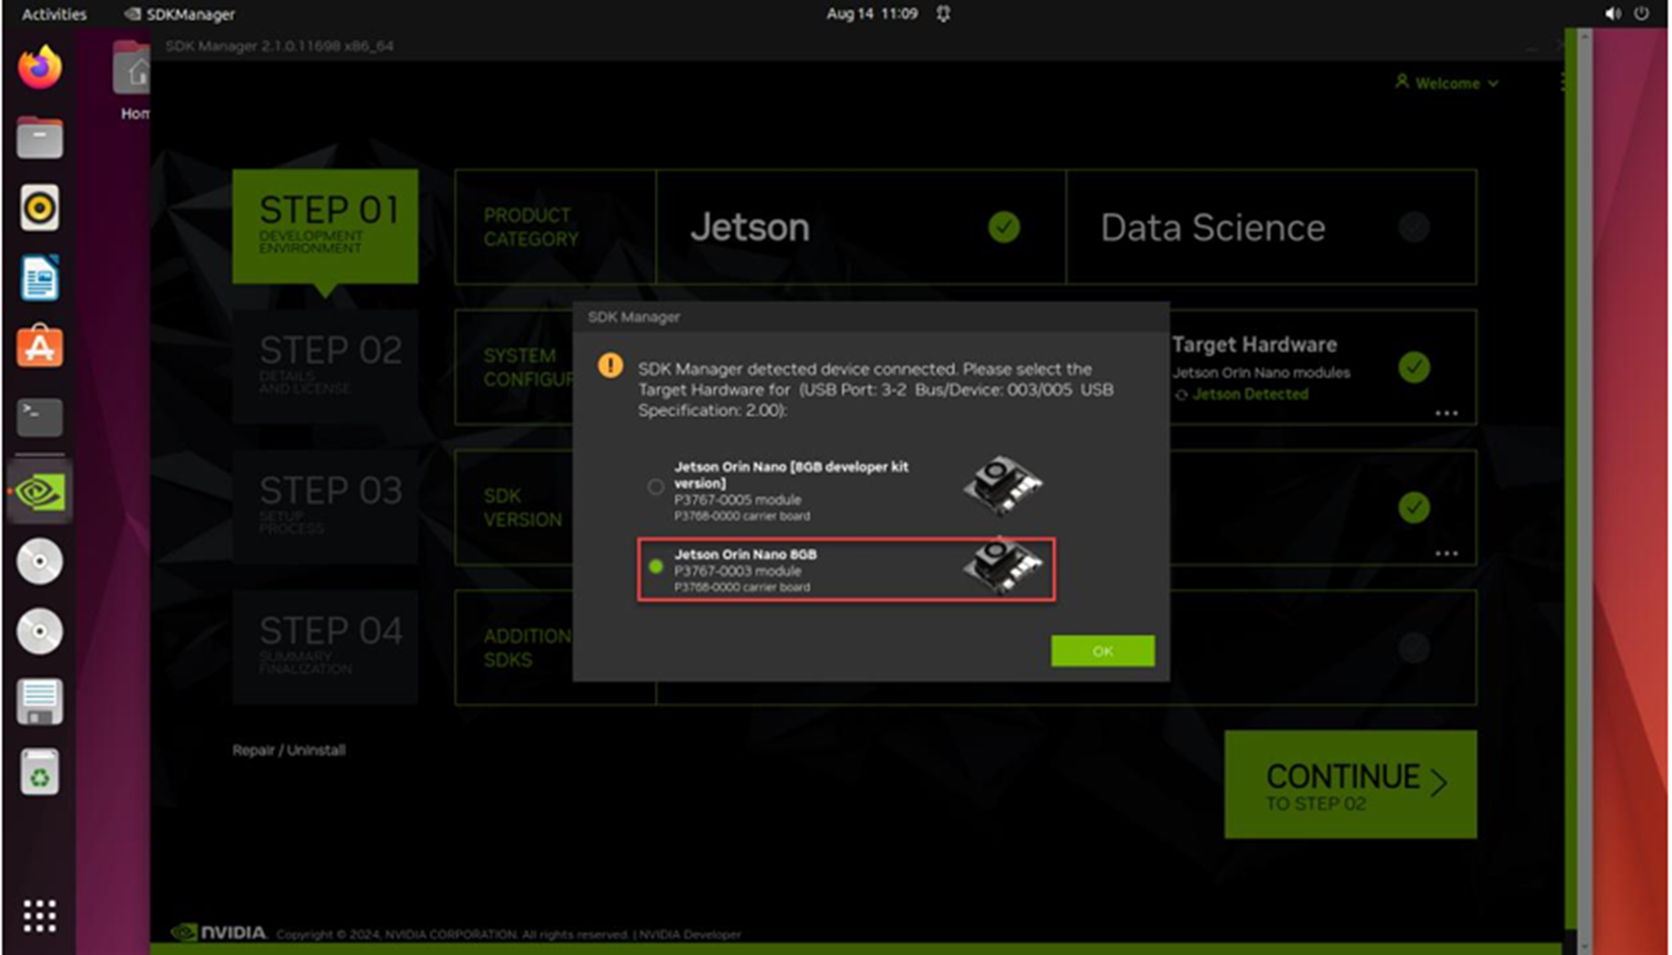Screen dimensions: 1672x955
Task: Open the SDKManager app menu in top bar
Action: (x=180, y=14)
